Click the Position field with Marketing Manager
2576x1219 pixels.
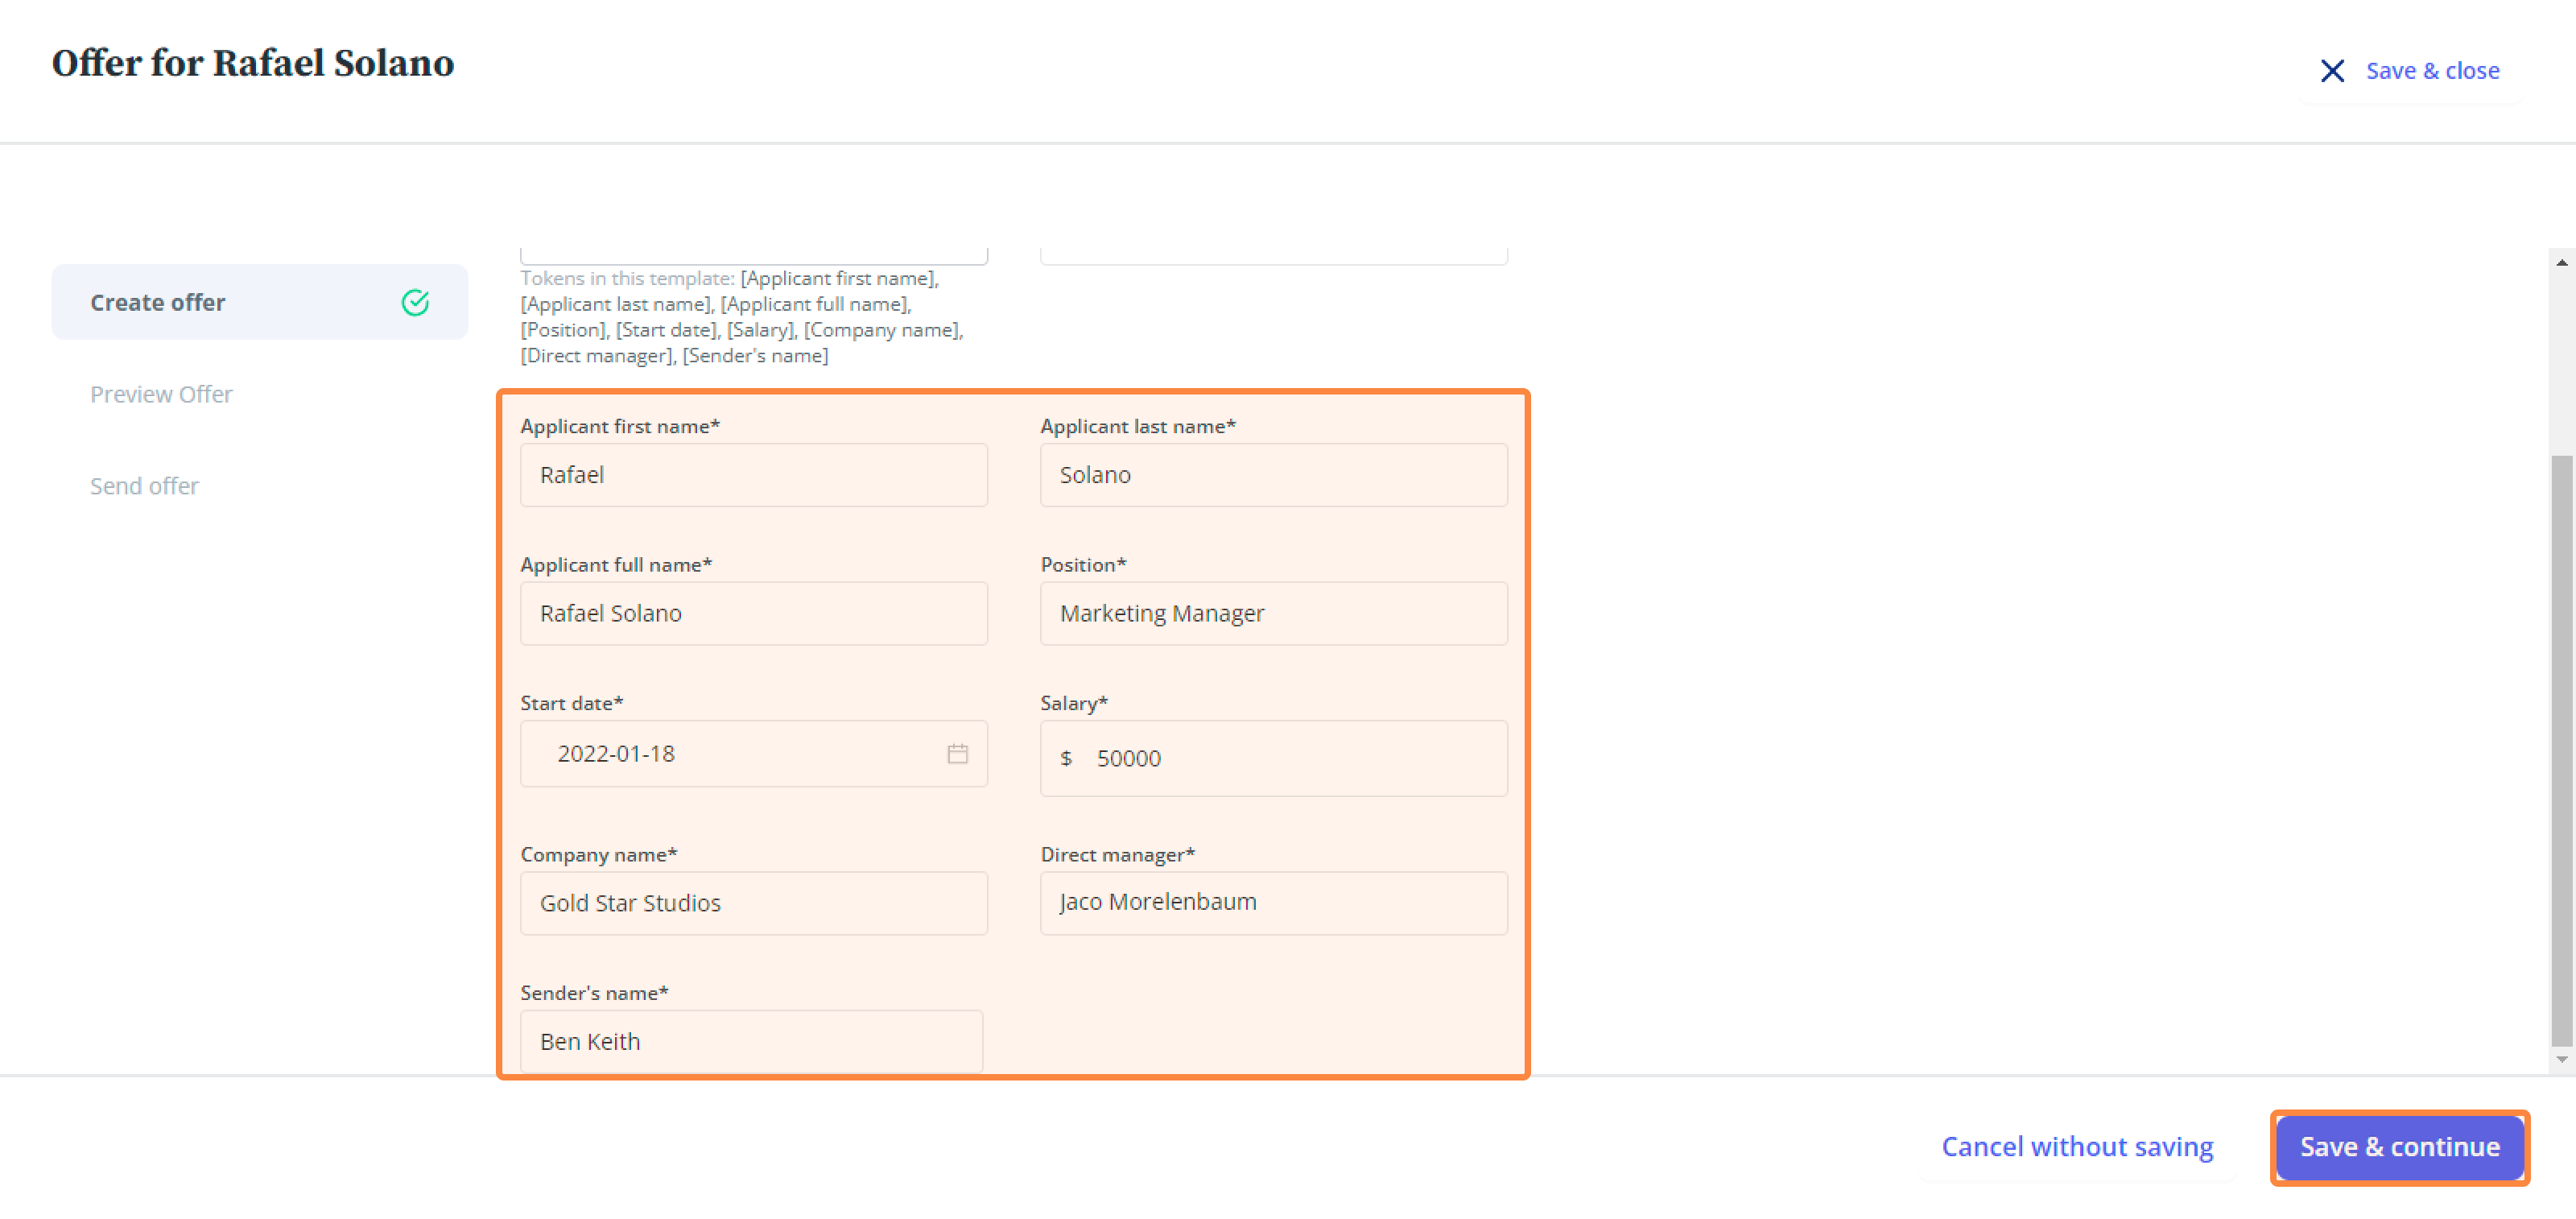1273,613
